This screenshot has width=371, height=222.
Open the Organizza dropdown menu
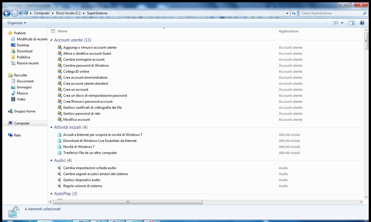pyautogui.click(x=17, y=23)
